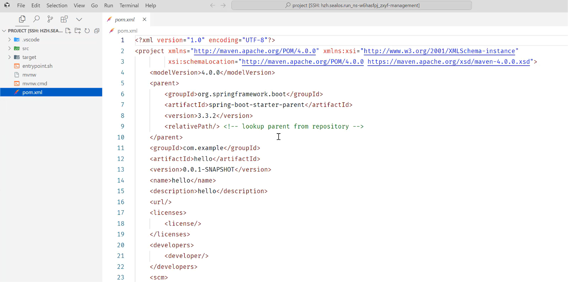The image size is (568, 282).
Task: Open the mvnw.cmd file
Action: 34,83
